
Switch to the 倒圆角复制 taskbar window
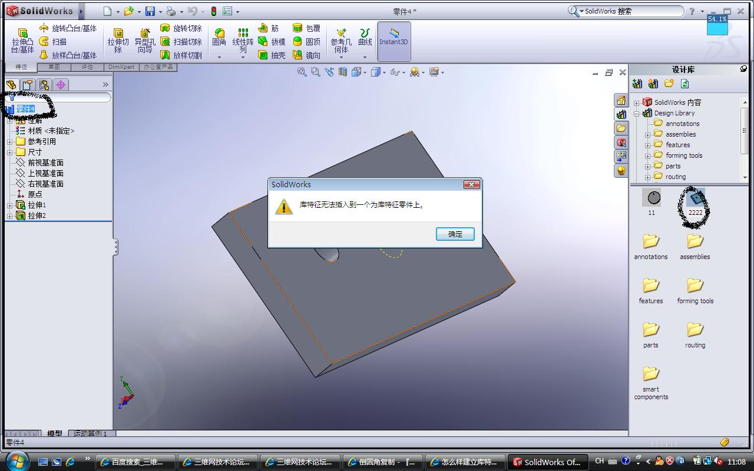[x=383, y=462]
